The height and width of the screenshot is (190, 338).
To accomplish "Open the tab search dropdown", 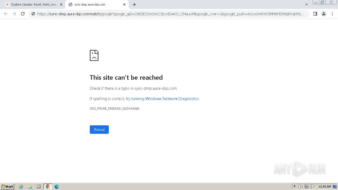I will (307, 4).
